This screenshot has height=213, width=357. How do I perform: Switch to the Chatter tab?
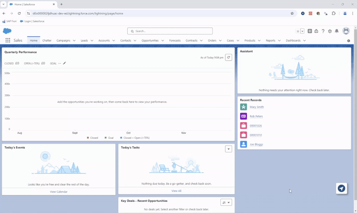point(47,40)
